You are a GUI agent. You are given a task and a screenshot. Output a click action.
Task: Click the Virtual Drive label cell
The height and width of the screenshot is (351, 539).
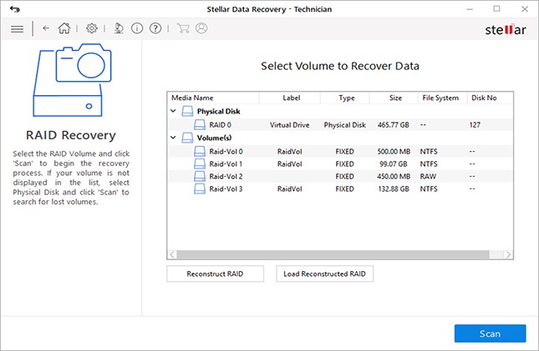[289, 125]
